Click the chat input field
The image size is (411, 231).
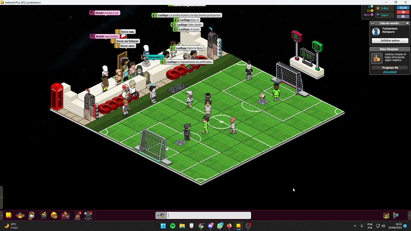[x=209, y=216]
